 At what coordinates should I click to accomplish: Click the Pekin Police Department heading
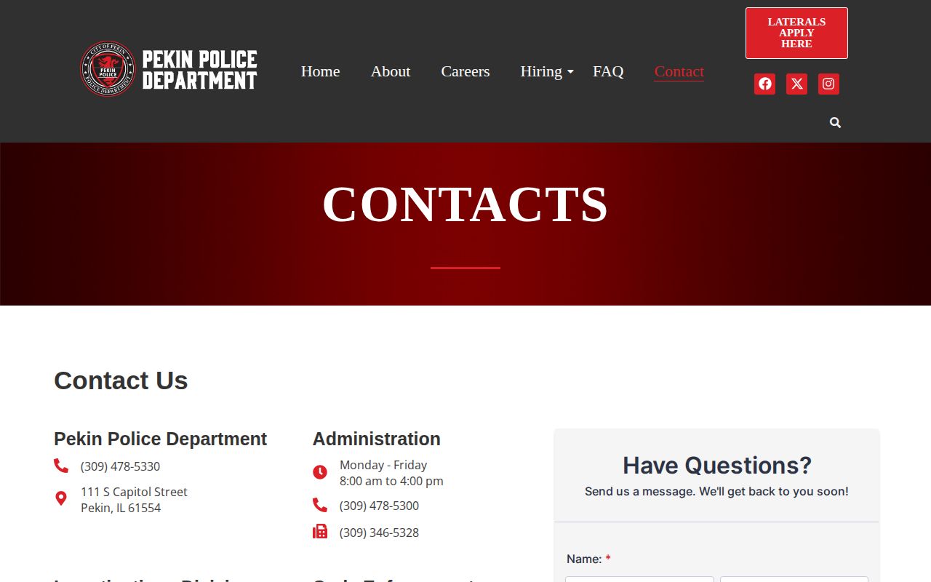[160, 439]
